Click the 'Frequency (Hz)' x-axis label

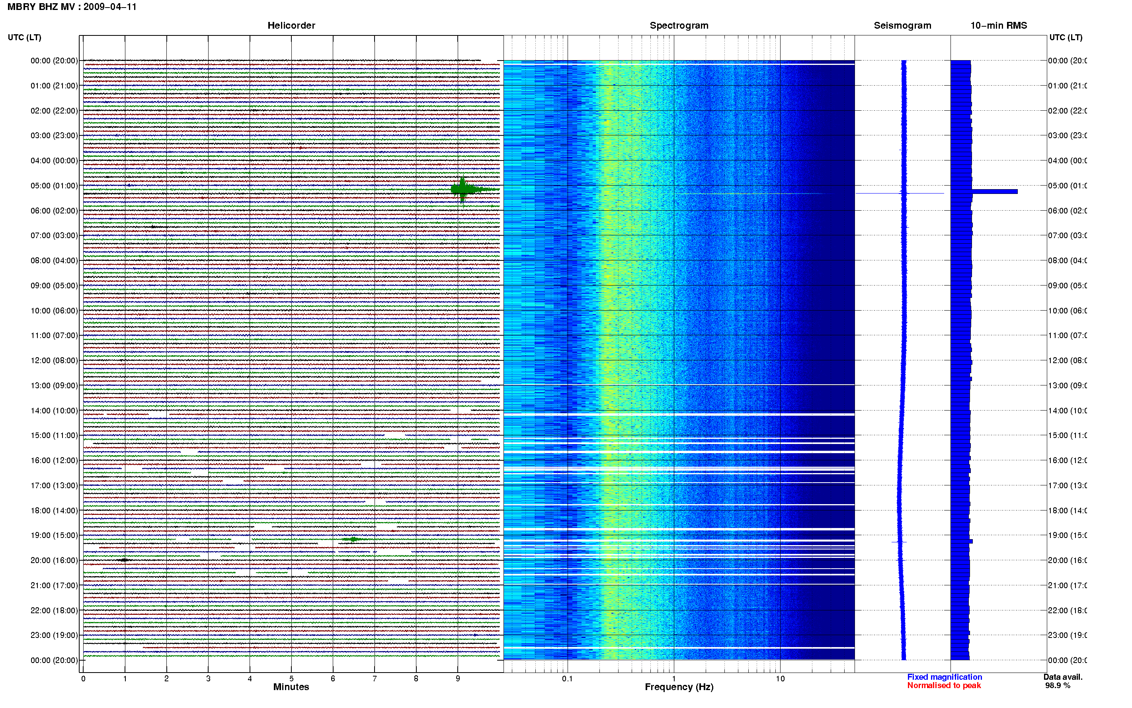pos(679,687)
